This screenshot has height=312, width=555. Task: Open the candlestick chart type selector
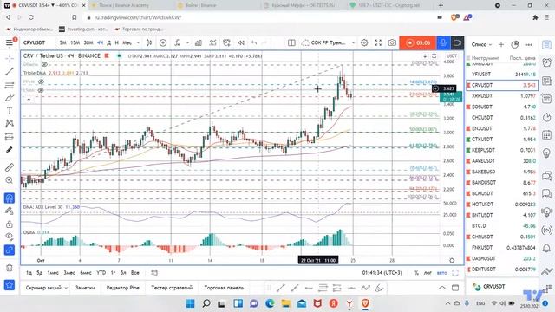click(x=149, y=42)
